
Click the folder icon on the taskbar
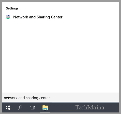tap(45, 108)
